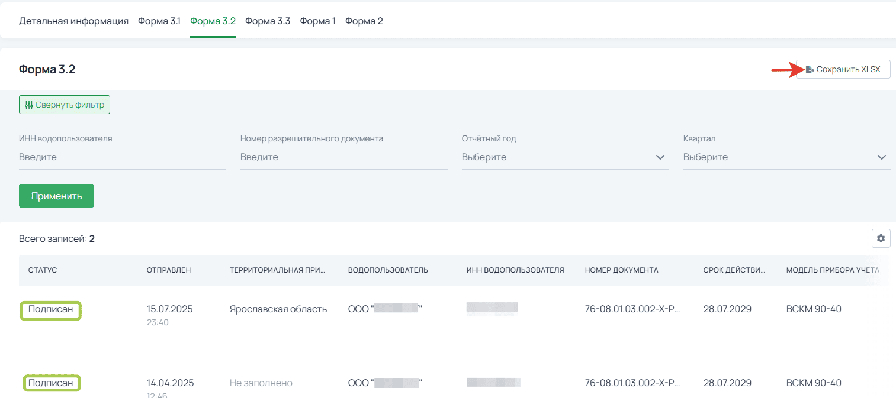Select the Форма 3.3 tab
Viewport: 896px width, 398px height.
(268, 21)
